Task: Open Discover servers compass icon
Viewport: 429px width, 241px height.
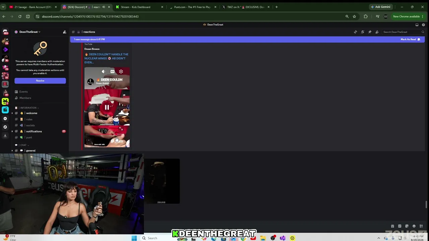Action: point(5,127)
